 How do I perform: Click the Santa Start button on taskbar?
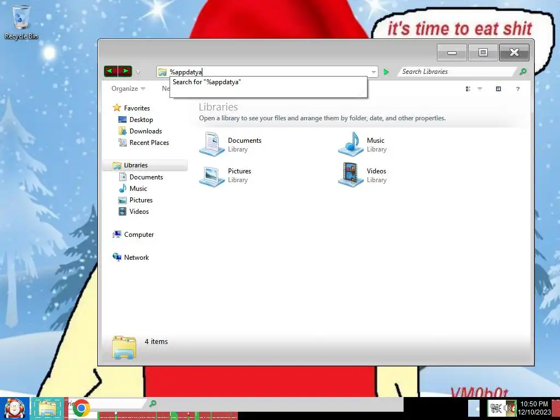[15, 409]
